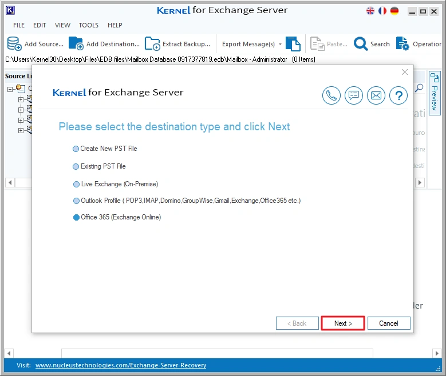
Task: Click the Operation label in toolbar
Action: (427, 44)
